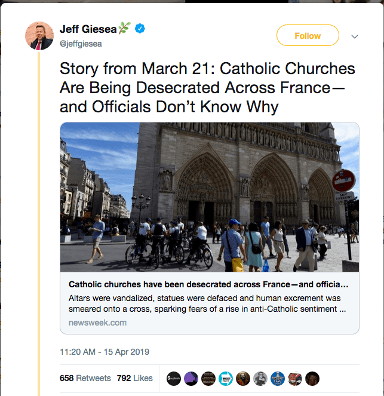Open the Notre-Dame article preview image
Image resolution: width=384 pixels, height=396 pixels.
tap(210, 197)
